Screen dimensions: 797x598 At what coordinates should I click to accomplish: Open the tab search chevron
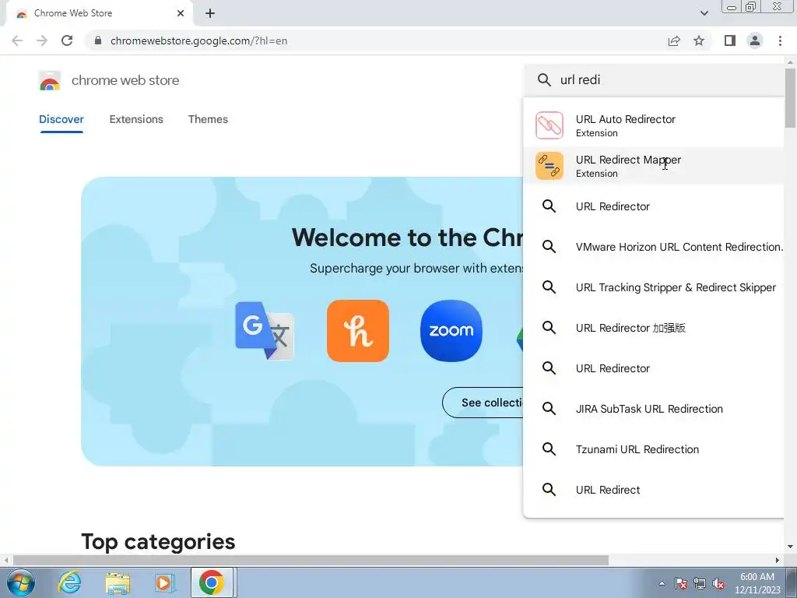[x=704, y=13]
